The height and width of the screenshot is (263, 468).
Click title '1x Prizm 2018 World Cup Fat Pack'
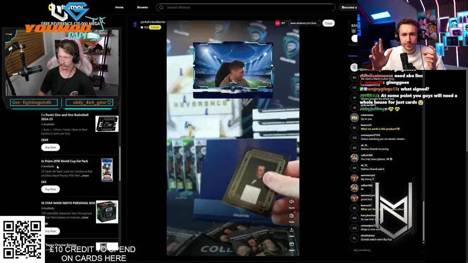(64, 161)
